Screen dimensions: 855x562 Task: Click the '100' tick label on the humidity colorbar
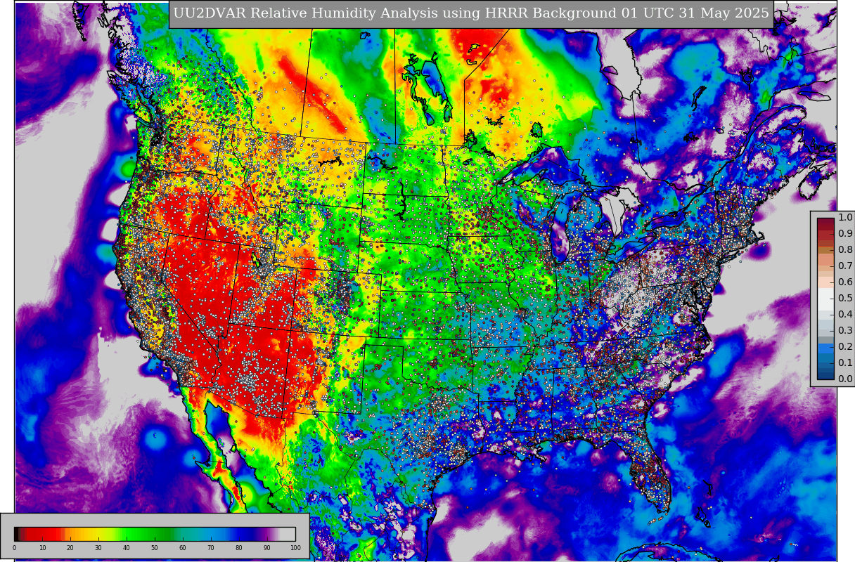click(x=295, y=548)
